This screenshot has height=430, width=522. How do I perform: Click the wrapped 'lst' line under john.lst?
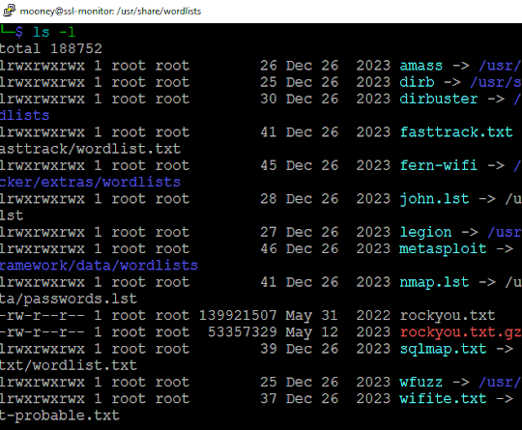click(x=12, y=215)
